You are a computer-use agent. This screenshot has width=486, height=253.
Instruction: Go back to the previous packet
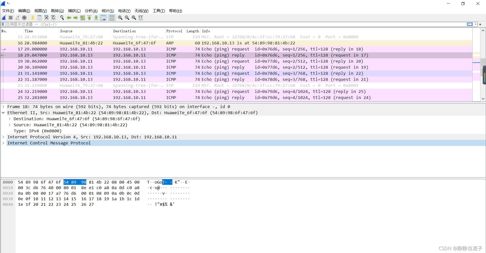tap(69, 18)
